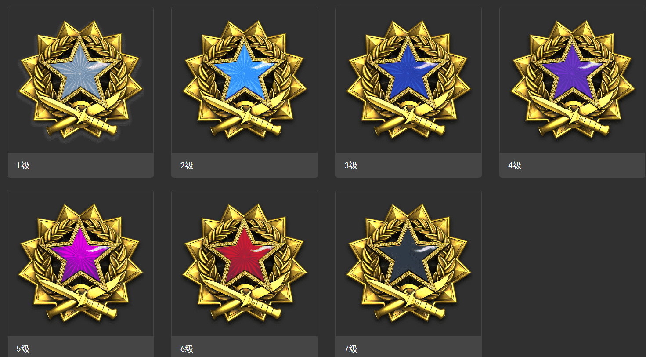The width and height of the screenshot is (646, 357).
Task: Choose the red star level 6 medal
Action: 244,263
